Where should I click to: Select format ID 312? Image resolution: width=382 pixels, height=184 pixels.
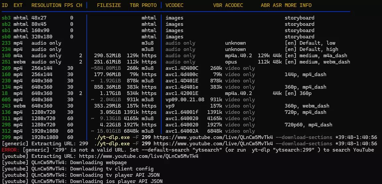(6, 131)
